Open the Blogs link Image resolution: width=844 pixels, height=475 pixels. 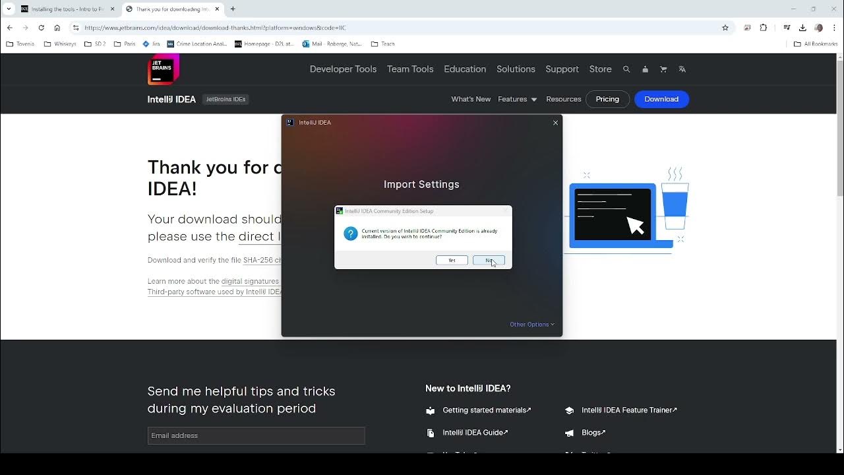coord(593,433)
